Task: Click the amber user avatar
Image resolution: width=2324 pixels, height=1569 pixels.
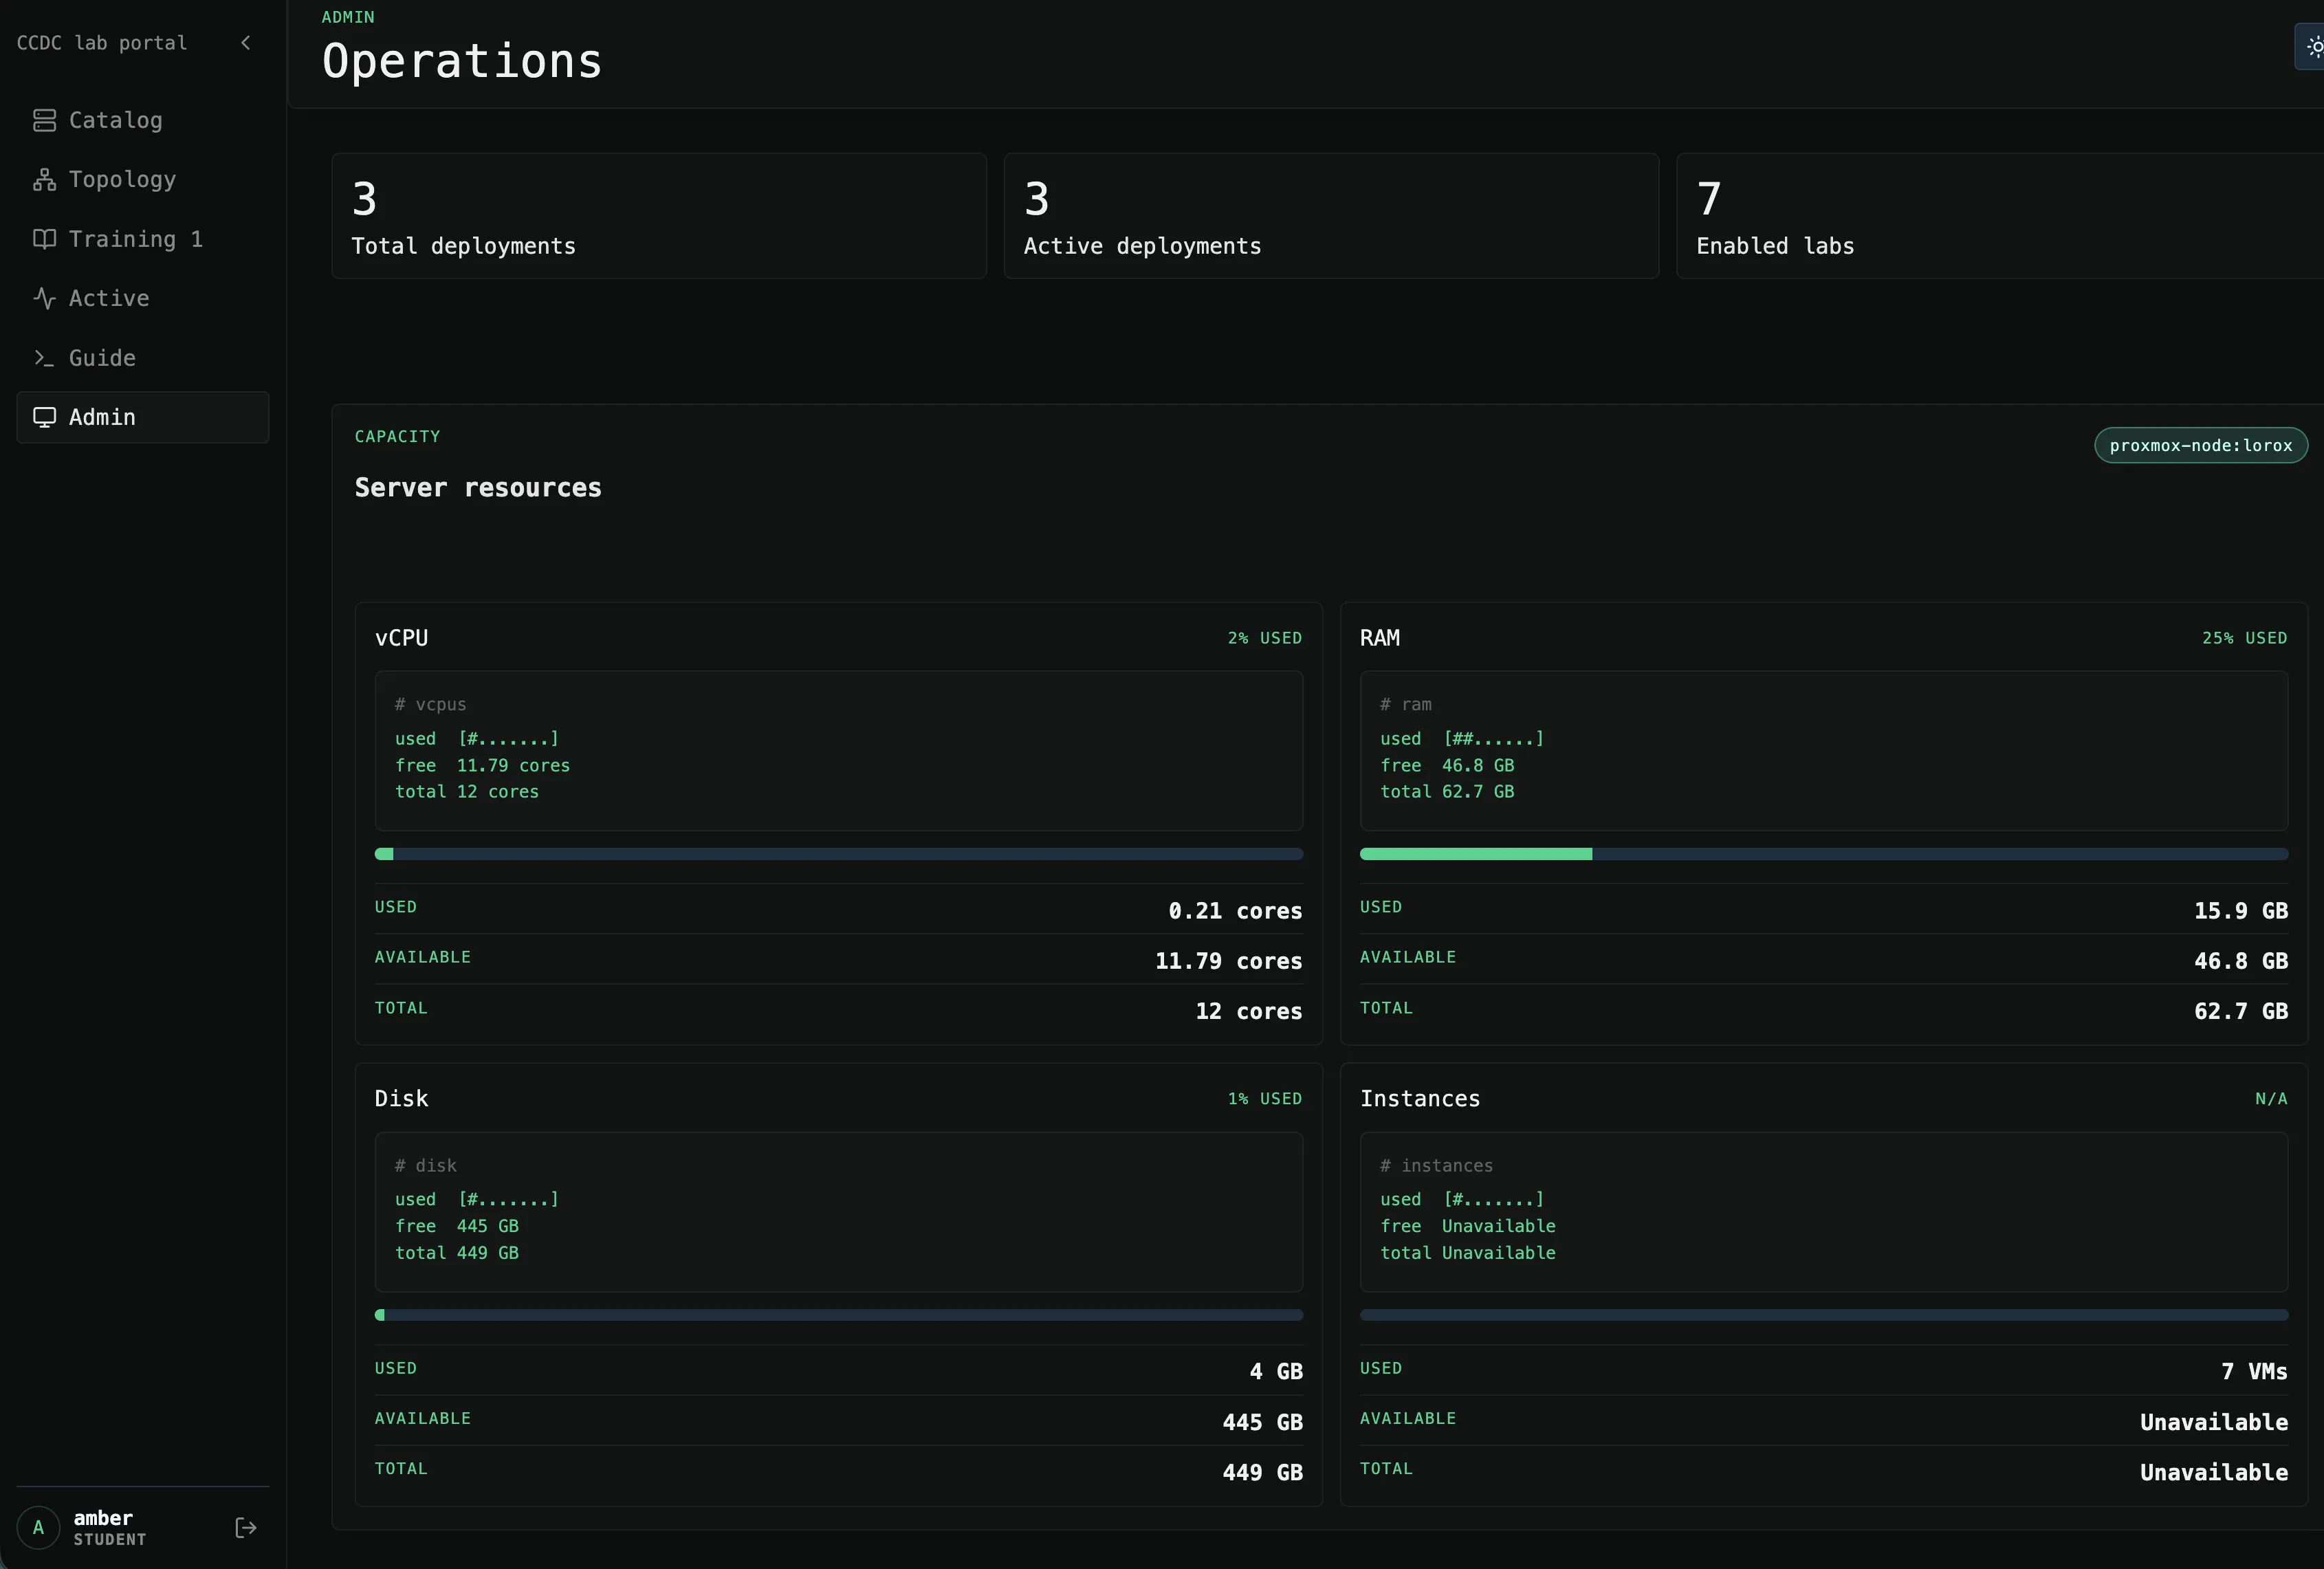Action: pyautogui.click(x=39, y=1528)
